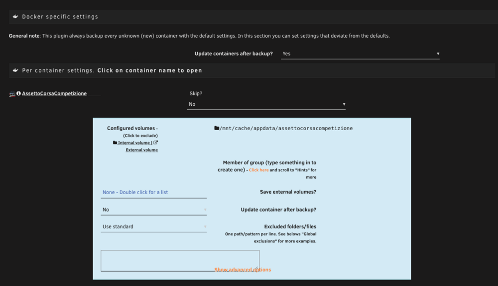Open the Use standard dropdown
Screen dimensions: 498x286
153,227
